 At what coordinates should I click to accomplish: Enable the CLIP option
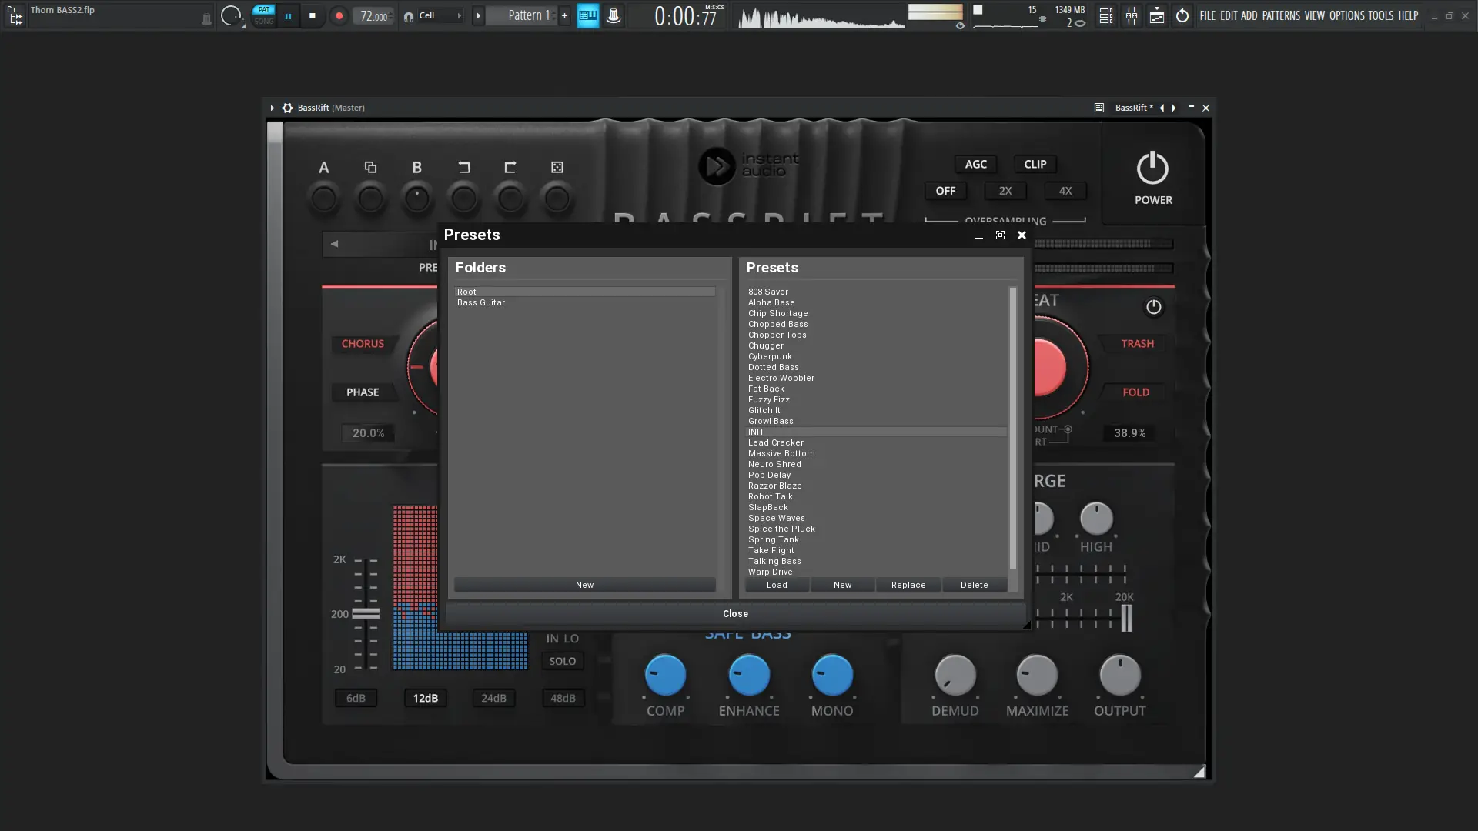click(1035, 164)
